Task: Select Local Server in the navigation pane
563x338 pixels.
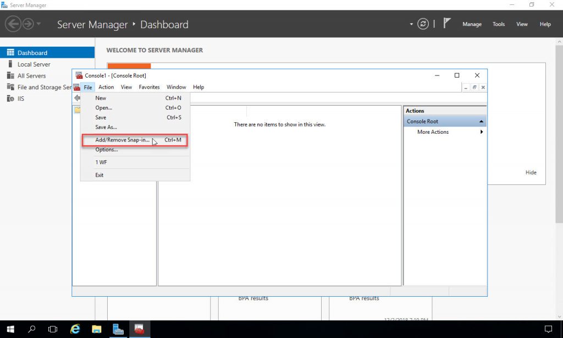Action: (x=34, y=64)
